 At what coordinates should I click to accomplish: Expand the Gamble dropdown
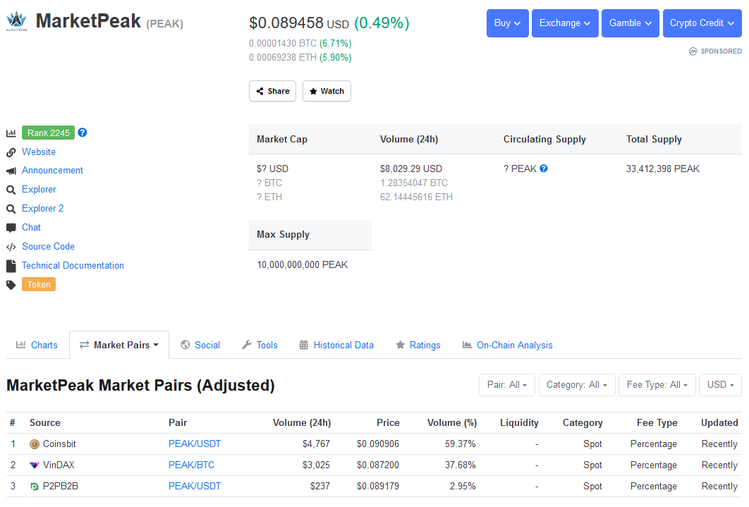tap(631, 23)
